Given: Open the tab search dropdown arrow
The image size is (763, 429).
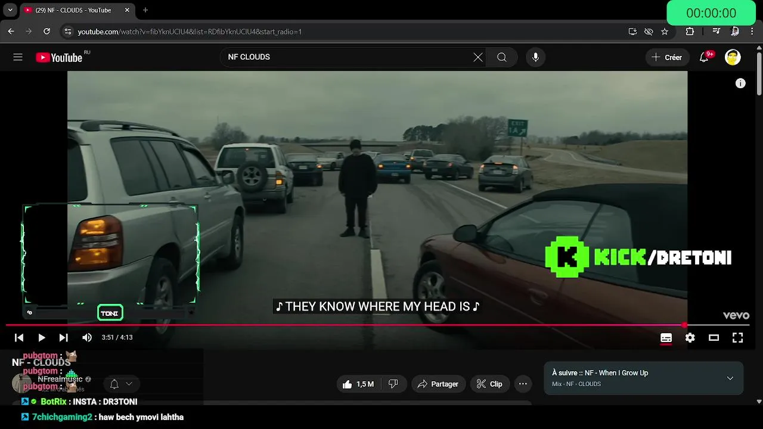Looking at the screenshot, I should tap(10, 10).
